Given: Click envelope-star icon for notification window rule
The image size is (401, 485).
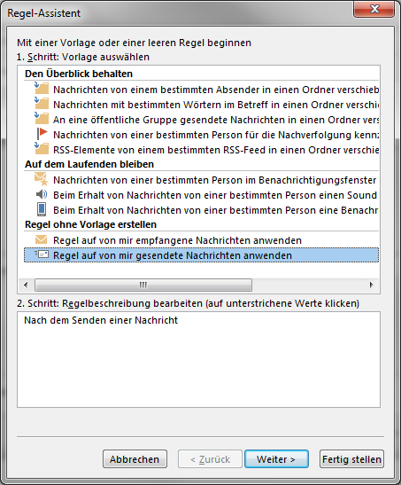Looking at the screenshot, I should pos(42,179).
